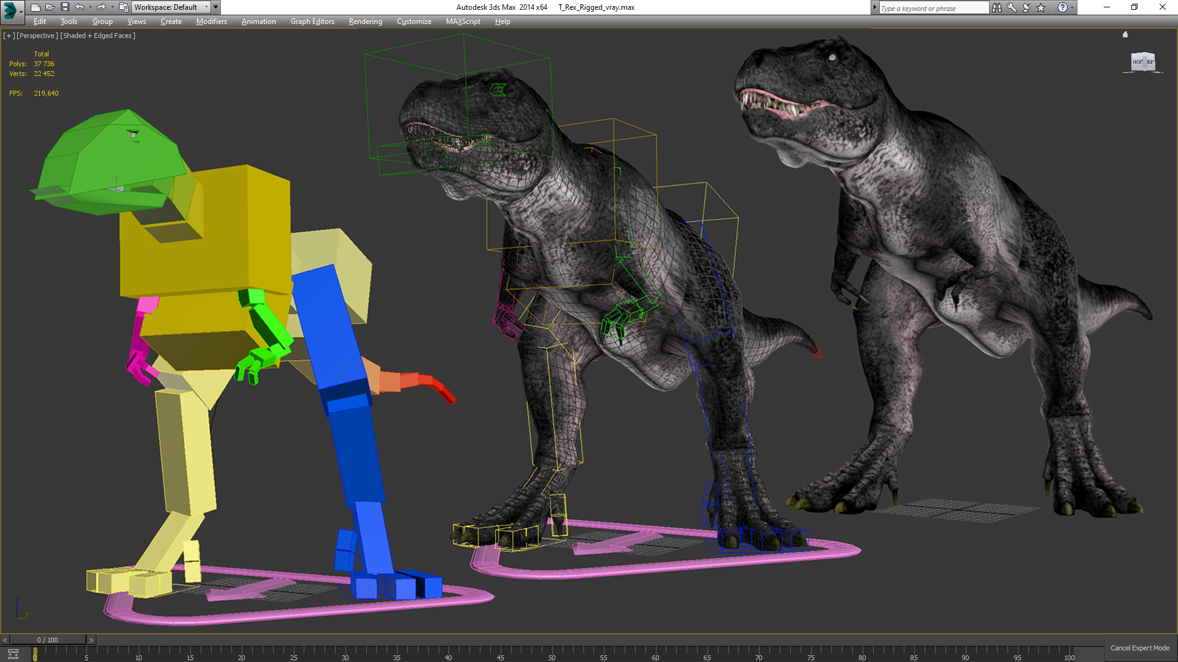
Task: Open the Views menu
Action: click(x=137, y=21)
